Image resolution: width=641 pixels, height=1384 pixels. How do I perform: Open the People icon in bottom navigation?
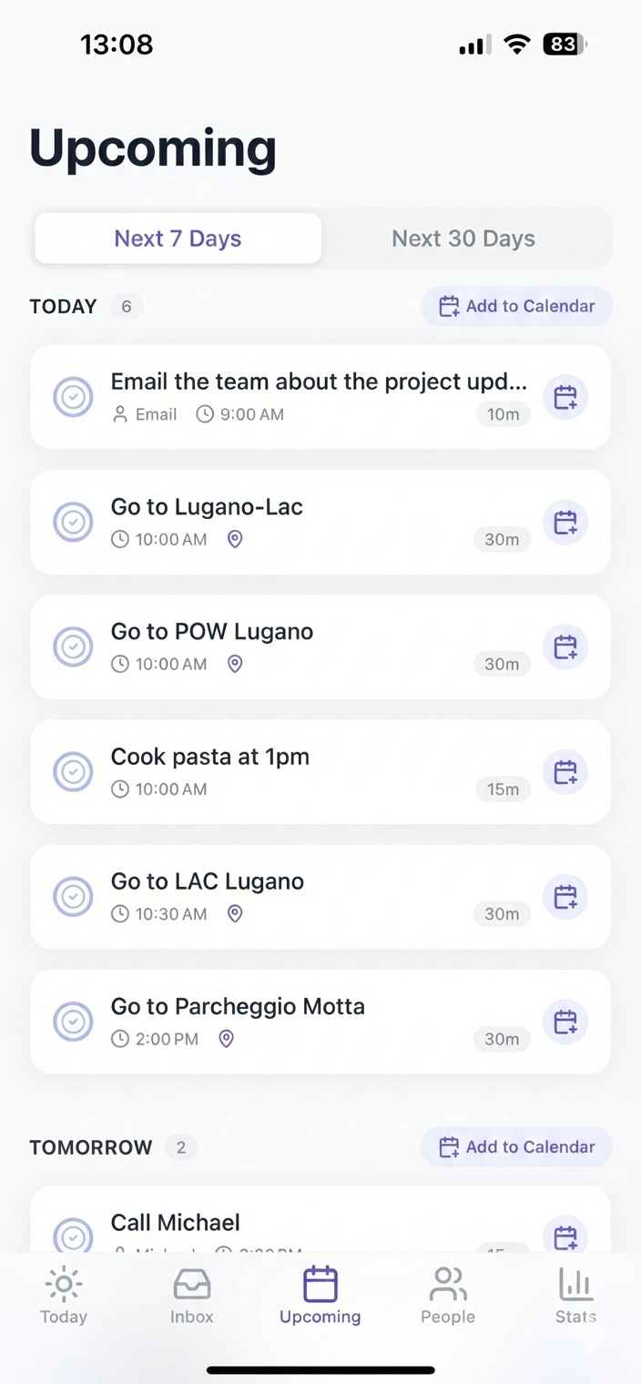(447, 1284)
